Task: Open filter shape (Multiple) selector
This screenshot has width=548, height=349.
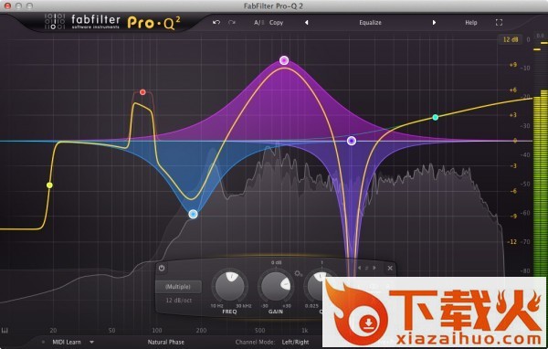Action: pos(178,286)
